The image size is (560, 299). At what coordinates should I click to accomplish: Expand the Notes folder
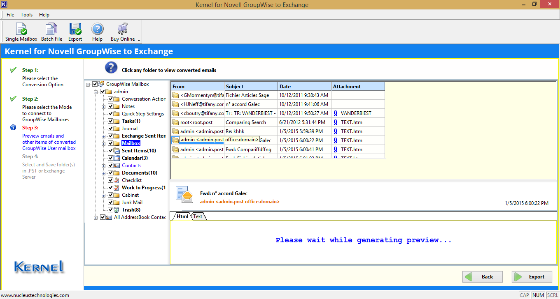click(104, 106)
